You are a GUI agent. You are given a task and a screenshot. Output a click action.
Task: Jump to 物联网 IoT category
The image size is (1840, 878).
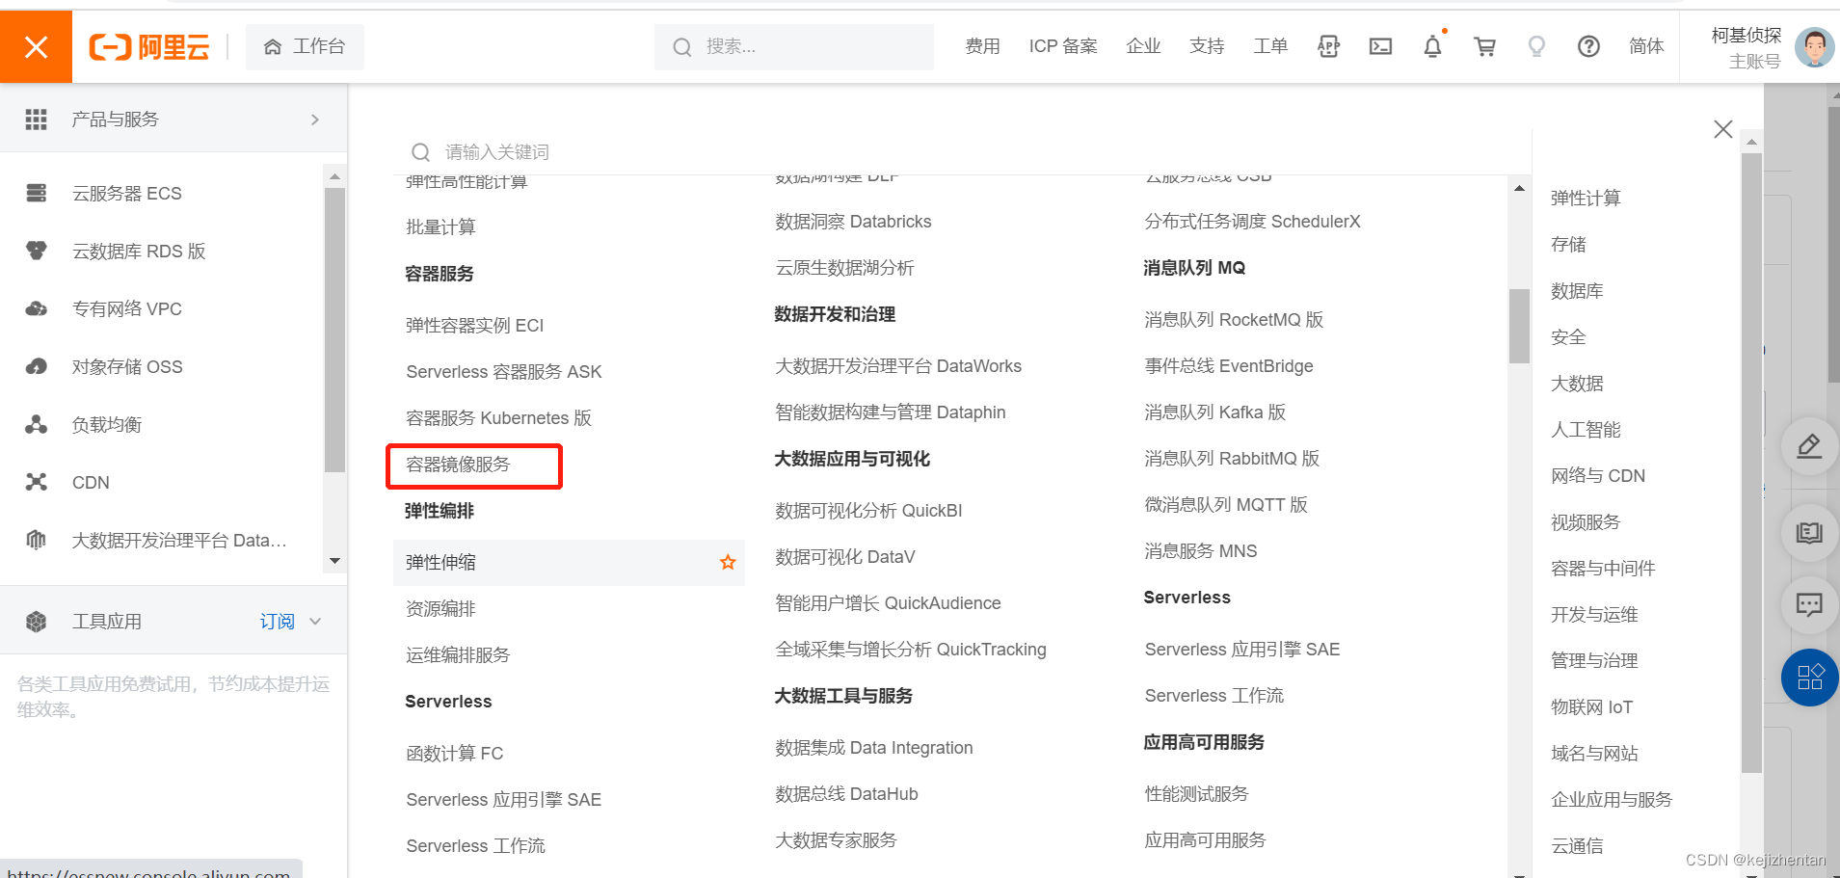(x=1591, y=707)
